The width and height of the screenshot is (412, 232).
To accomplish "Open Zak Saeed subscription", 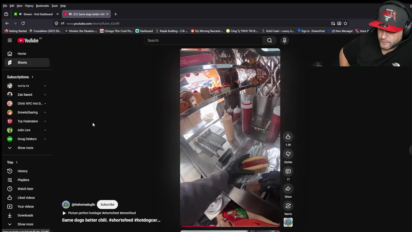I will click(27, 95).
